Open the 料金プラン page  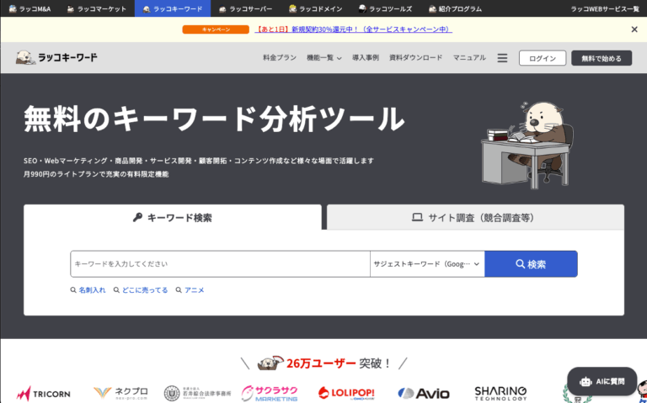coord(280,58)
